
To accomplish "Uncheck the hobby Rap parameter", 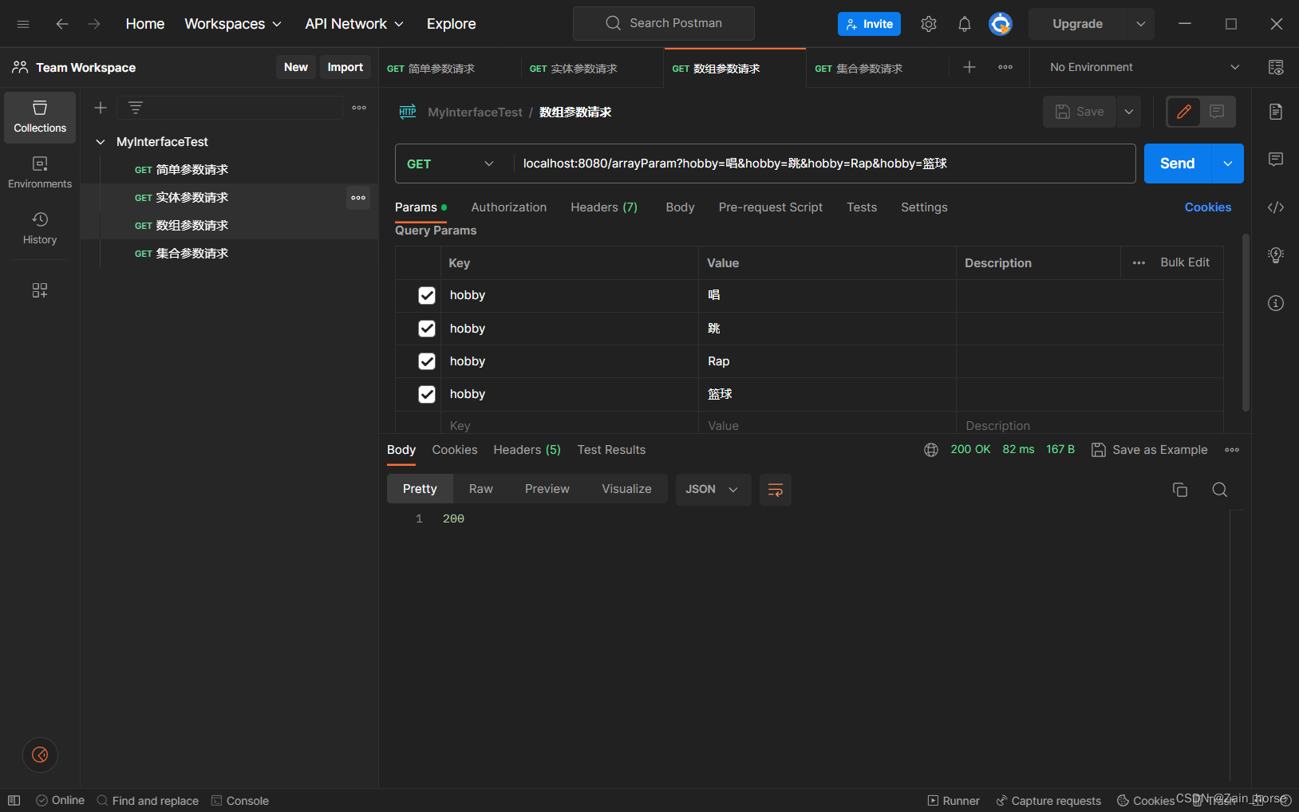I will (x=427, y=361).
